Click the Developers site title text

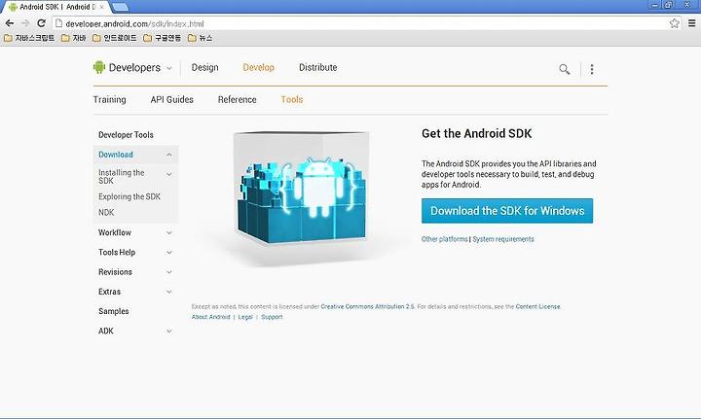pyautogui.click(x=134, y=67)
